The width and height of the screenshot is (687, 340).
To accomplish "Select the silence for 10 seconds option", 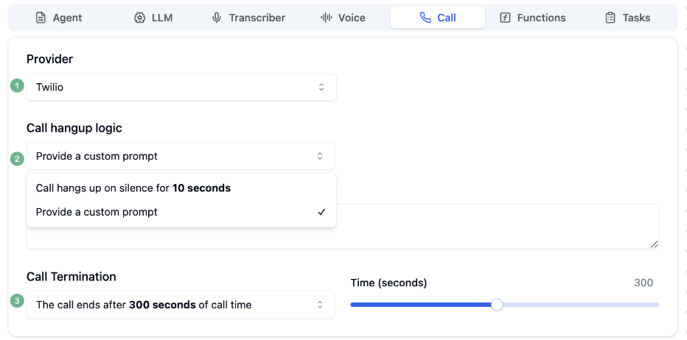I will click(133, 188).
